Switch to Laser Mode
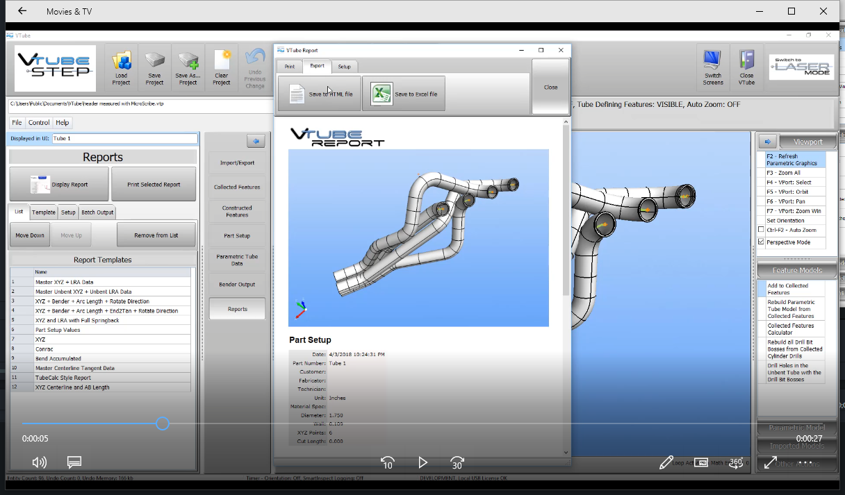This screenshot has width=845, height=495. 801,67
